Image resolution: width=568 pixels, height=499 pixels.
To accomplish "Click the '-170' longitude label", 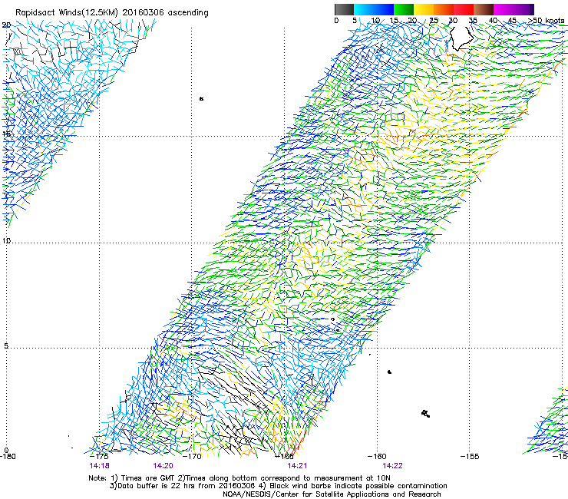I will [x=192, y=456].
